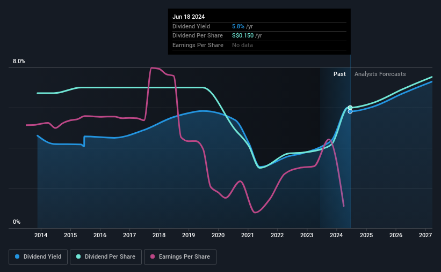
Task: Click the 0% y-axis label
Action: click(17, 222)
